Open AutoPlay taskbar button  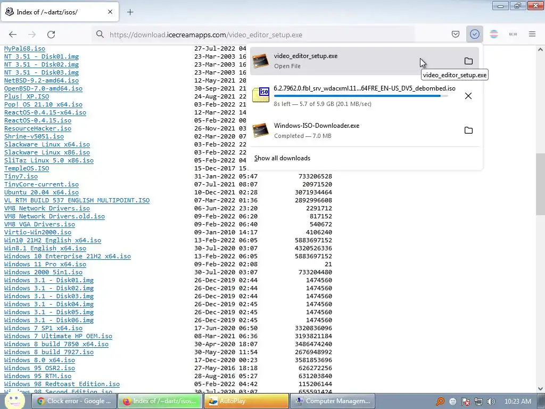tap(246, 402)
